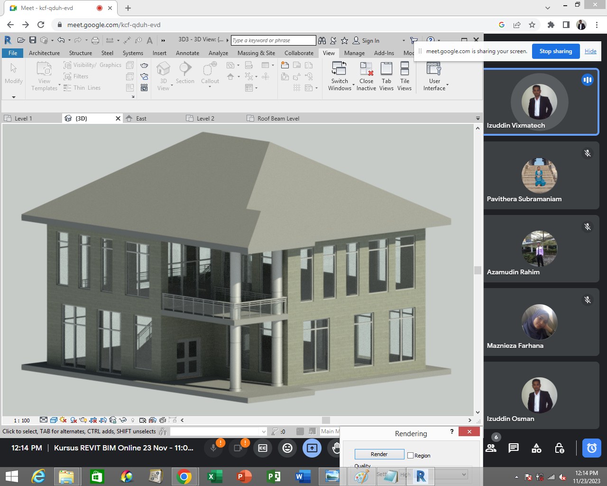
Task: Click the keyword search input field
Action: pos(273,40)
